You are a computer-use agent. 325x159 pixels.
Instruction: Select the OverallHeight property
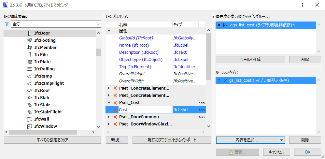tap(132, 74)
